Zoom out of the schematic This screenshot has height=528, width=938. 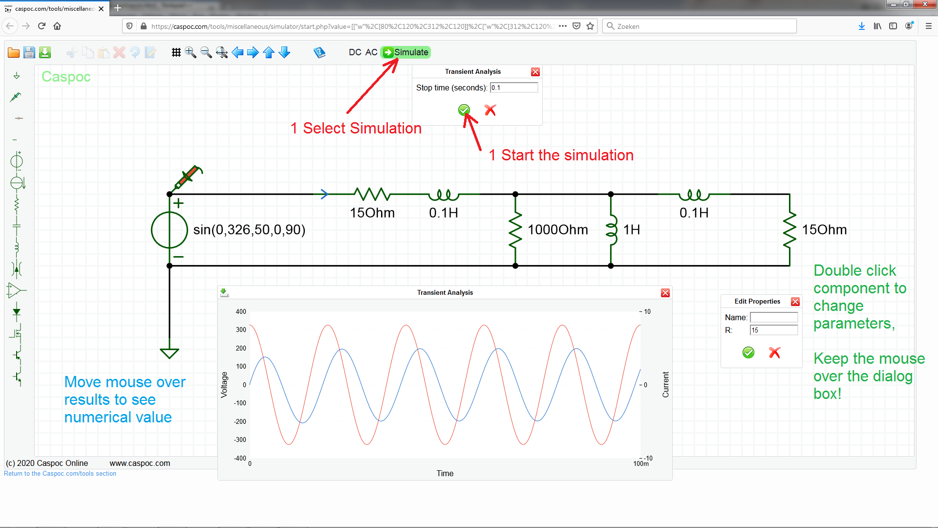[206, 53]
